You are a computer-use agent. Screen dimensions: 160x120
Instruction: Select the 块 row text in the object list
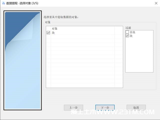point(53,33)
